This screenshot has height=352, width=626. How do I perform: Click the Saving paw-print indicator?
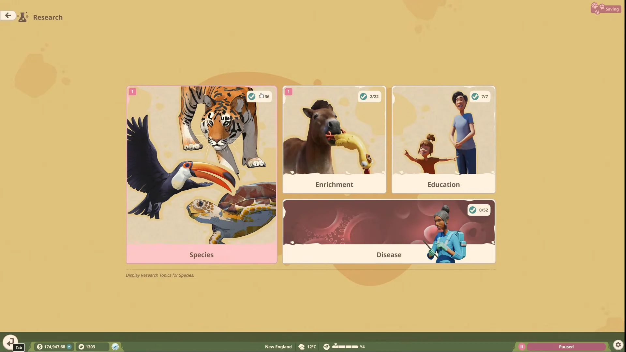point(605,9)
